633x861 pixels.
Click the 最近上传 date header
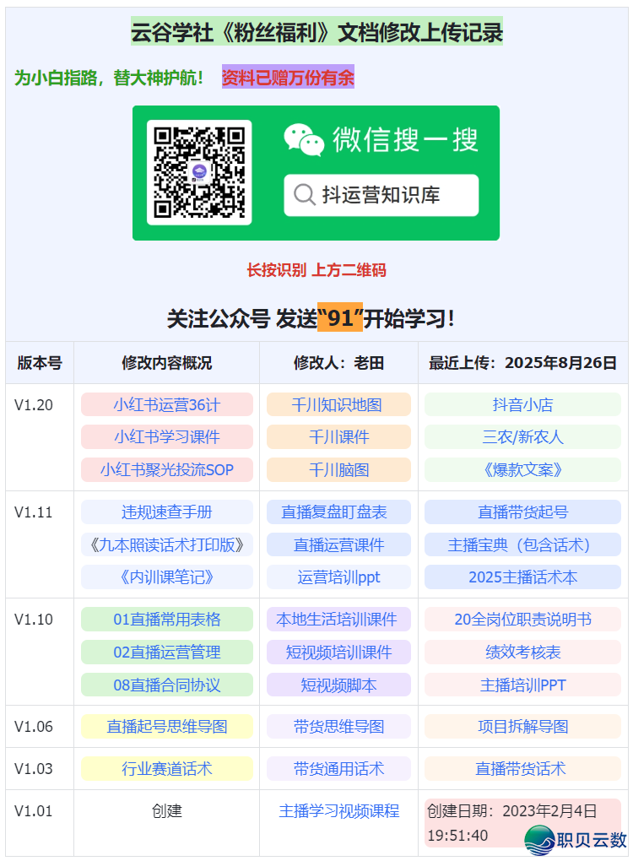[522, 362]
